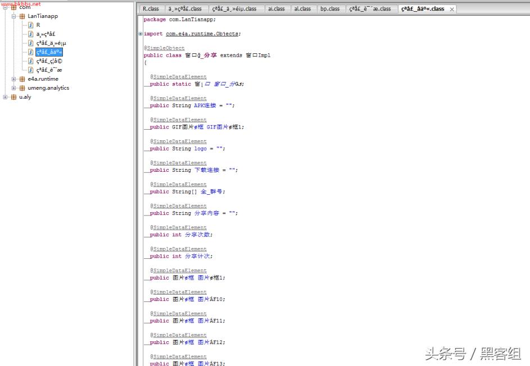Click the 下载连接 field name
530x366 pixels.
pyautogui.click(x=206, y=170)
